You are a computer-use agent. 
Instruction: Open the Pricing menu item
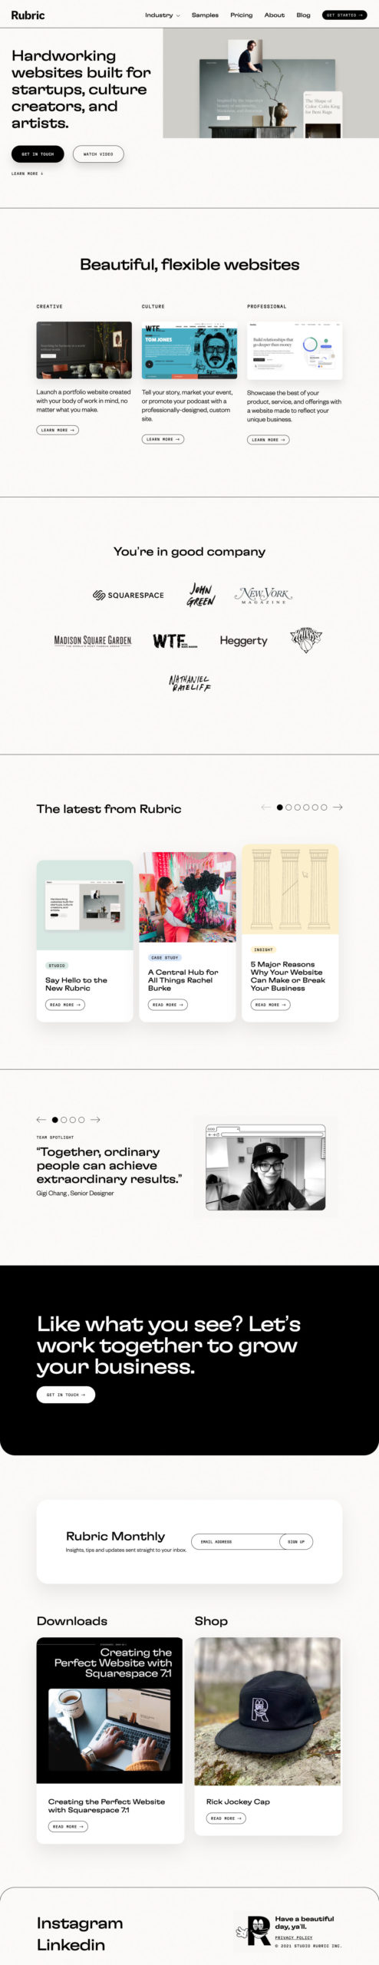pyautogui.click(x=242, y=15)
